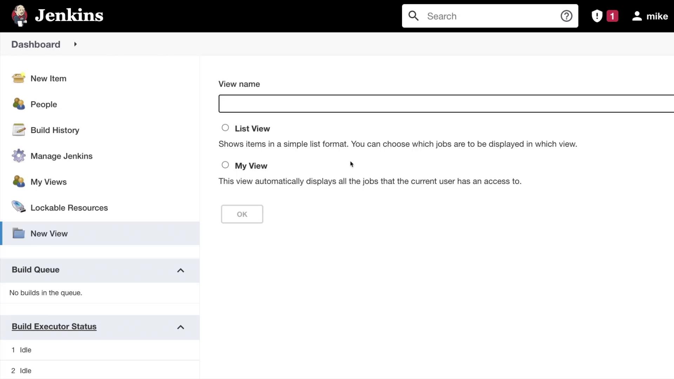The image size is (674, 379).
Task: Click Manage Jenkins gear icon
Action: (x=19, y=156)
